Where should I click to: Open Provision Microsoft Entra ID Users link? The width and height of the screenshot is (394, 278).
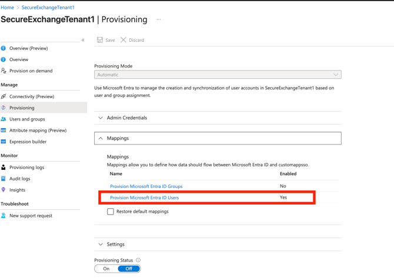[144, 197]
